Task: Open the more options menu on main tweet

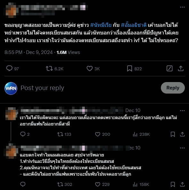Action: (x=182, y=7)
